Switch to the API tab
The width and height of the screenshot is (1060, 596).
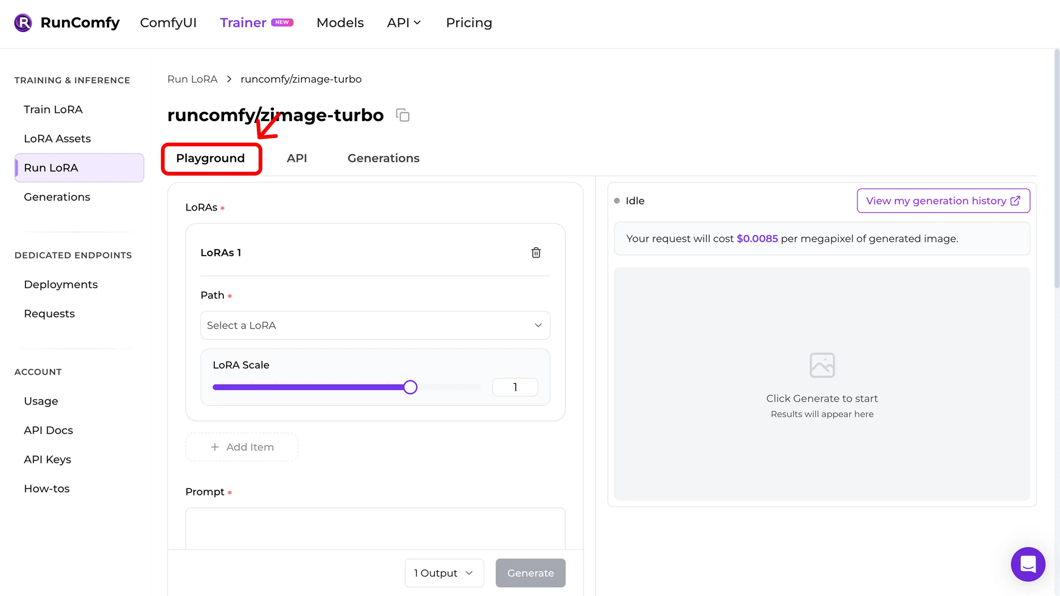pyautogui.click(x=297, y=158)
